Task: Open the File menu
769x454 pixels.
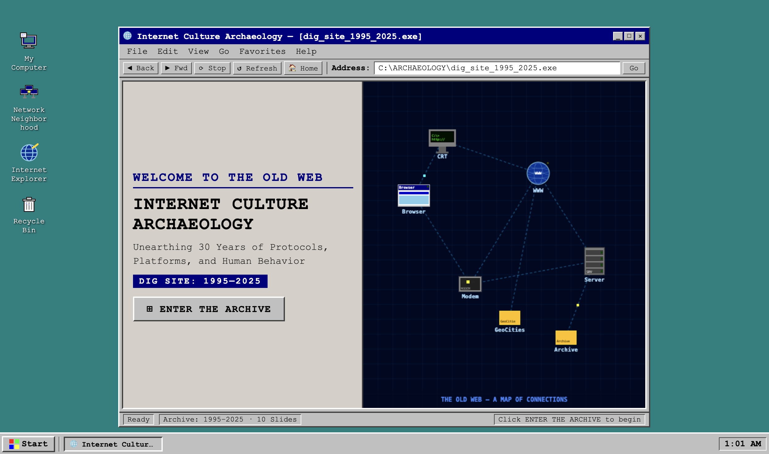Action: click(x=137, y=51)
